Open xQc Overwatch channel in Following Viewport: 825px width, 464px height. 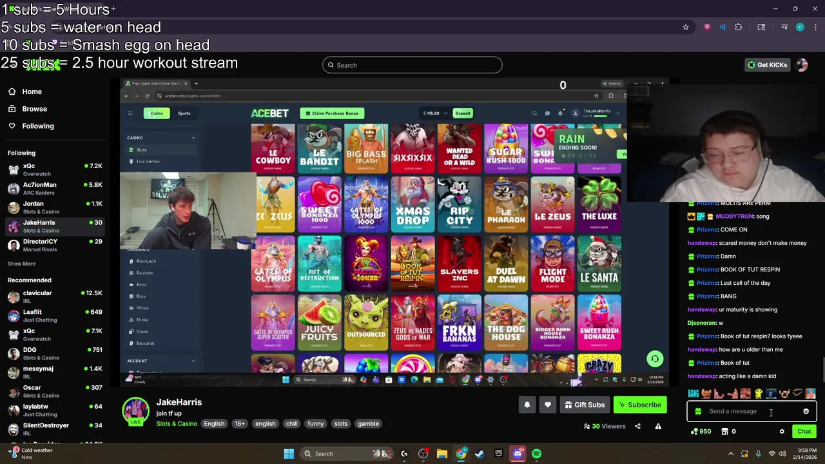(x=54, y=169)
